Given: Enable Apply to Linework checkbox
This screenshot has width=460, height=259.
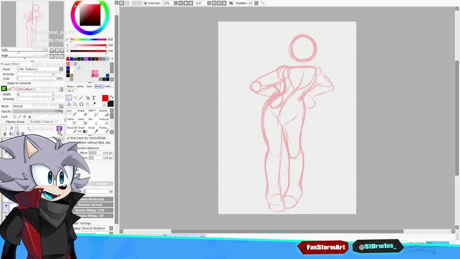Looking at the screenshot, I should click(x=5, y=83).
